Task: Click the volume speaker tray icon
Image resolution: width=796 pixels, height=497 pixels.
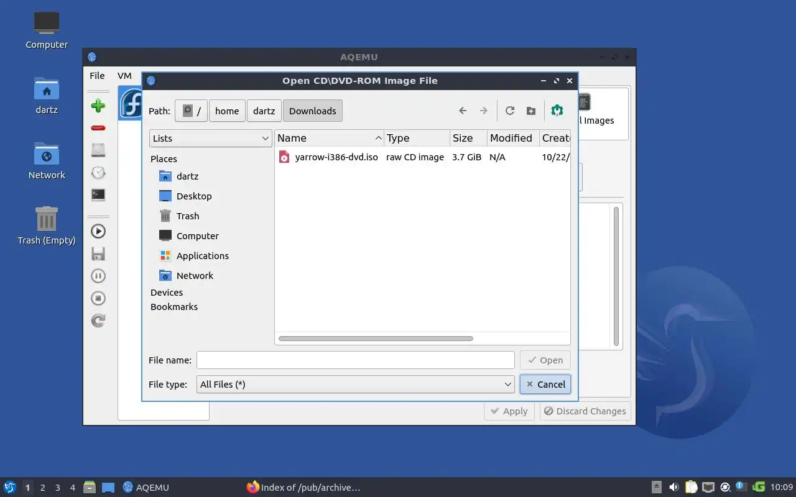Action: click(674, 487)
